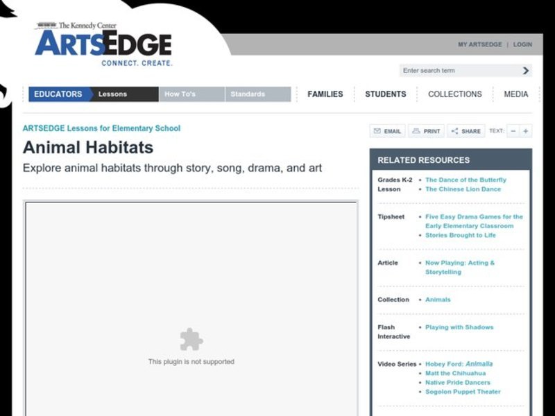Screen dimensions: 555x416
Task: Click the search arrow icon
Action: point(527,70)
